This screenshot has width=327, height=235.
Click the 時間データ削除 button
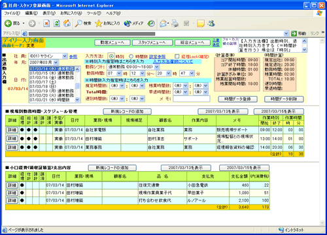pos(284,99)
